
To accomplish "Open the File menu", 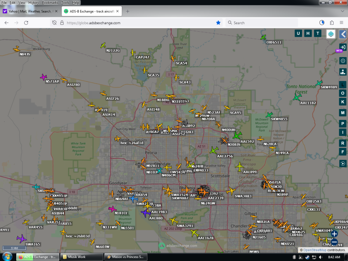I will 4,3.
